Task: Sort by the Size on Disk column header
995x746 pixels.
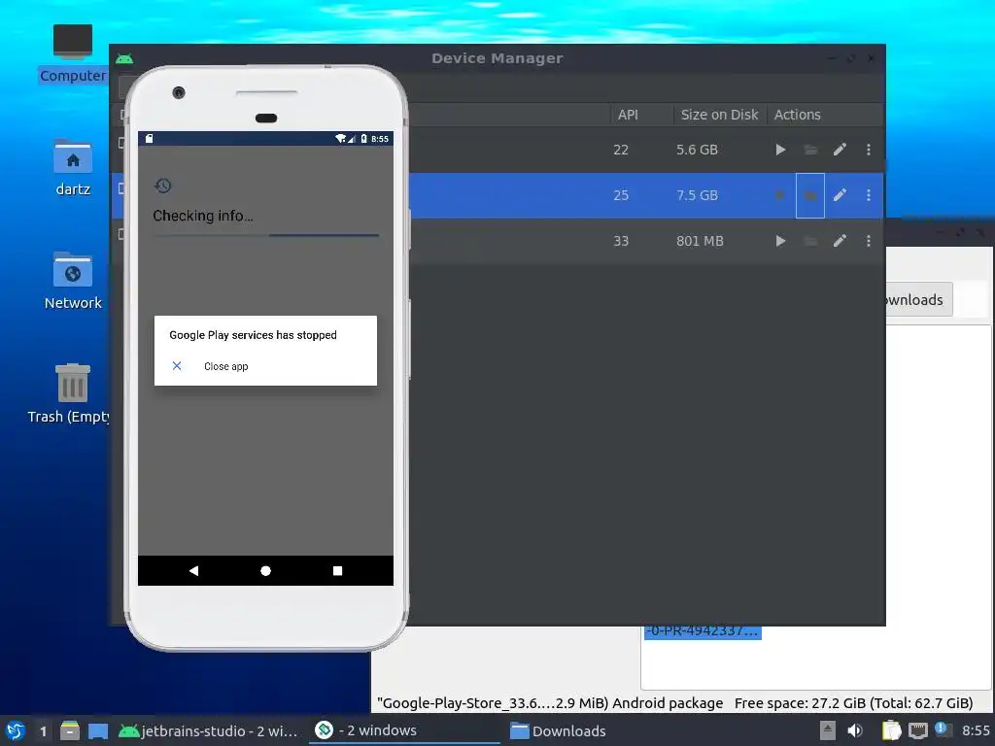Action: pyautogui.click(x=719, y=115)
